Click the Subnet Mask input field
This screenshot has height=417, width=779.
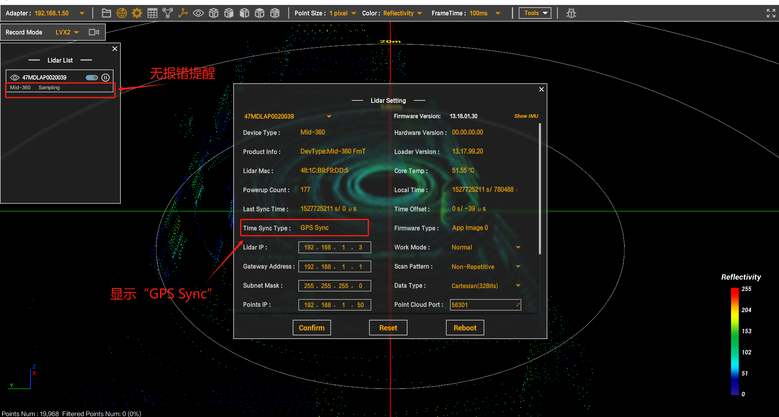pos(335,286)
